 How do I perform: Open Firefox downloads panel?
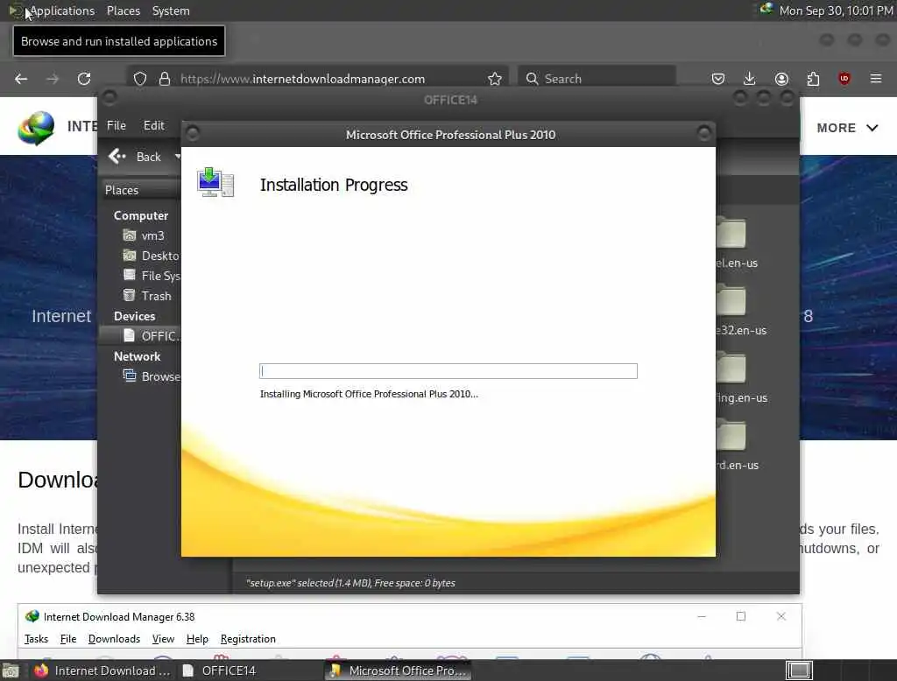click(x=750, y=79)
